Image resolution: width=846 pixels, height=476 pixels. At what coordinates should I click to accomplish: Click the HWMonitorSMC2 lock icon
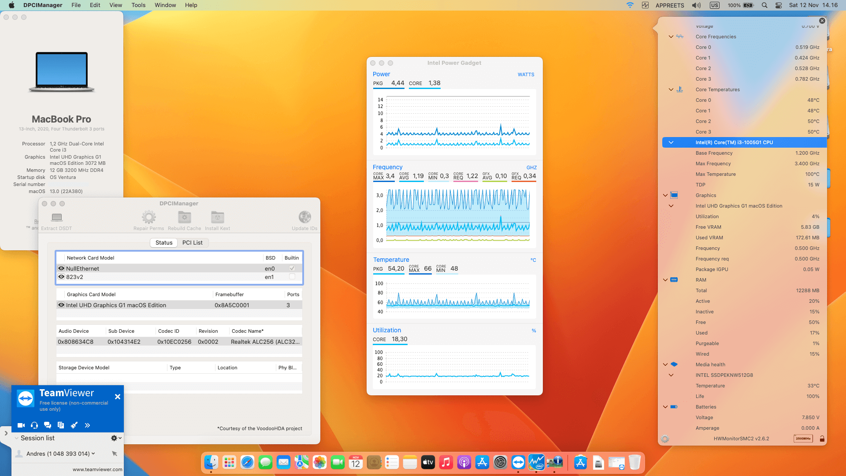point(822,439)
